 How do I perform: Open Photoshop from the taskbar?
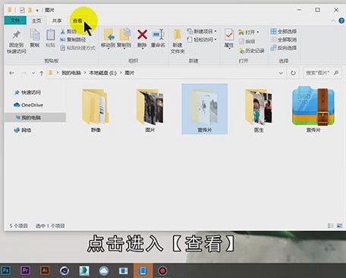coord(6,270)
